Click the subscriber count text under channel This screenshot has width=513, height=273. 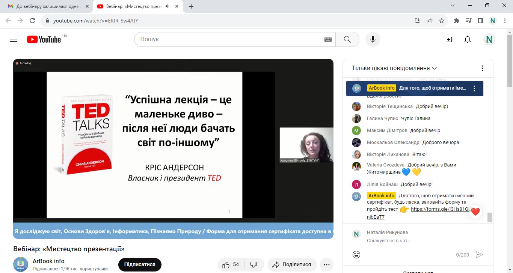70,269
